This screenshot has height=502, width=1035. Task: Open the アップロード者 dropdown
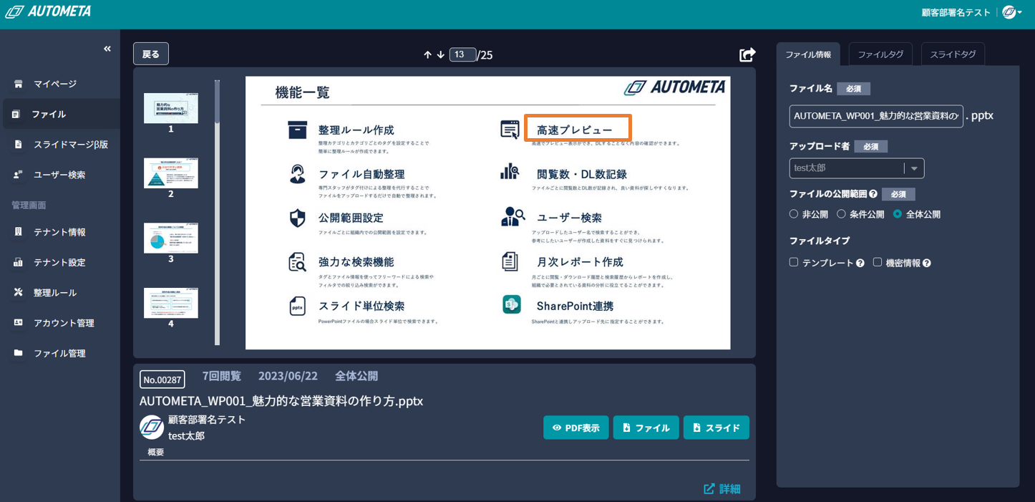[x=857, y=168]
